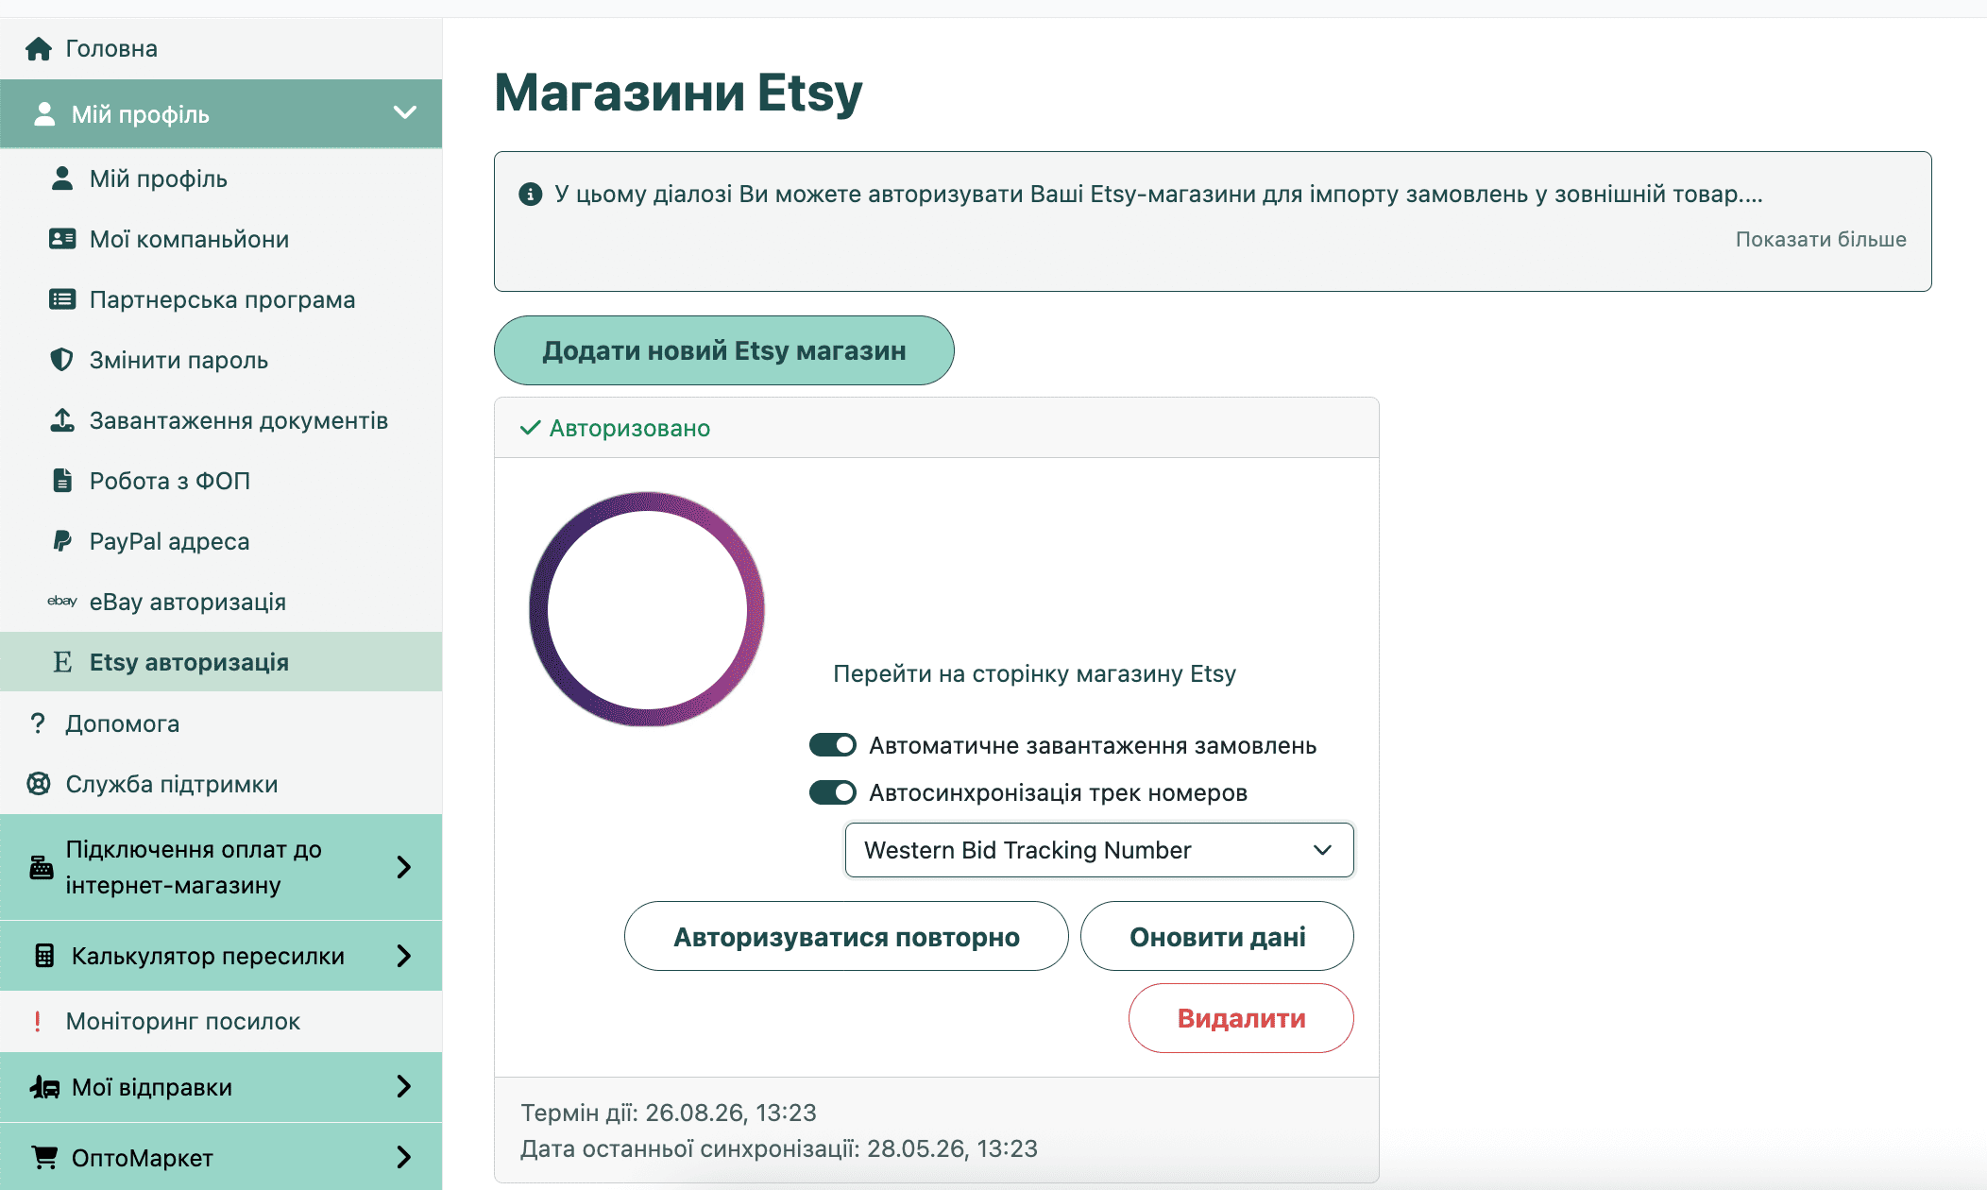Expand Підключення оплат до інтернет-магазину chevron
This screenshot has height=1190, width=1987.
(x=404, y=867)
